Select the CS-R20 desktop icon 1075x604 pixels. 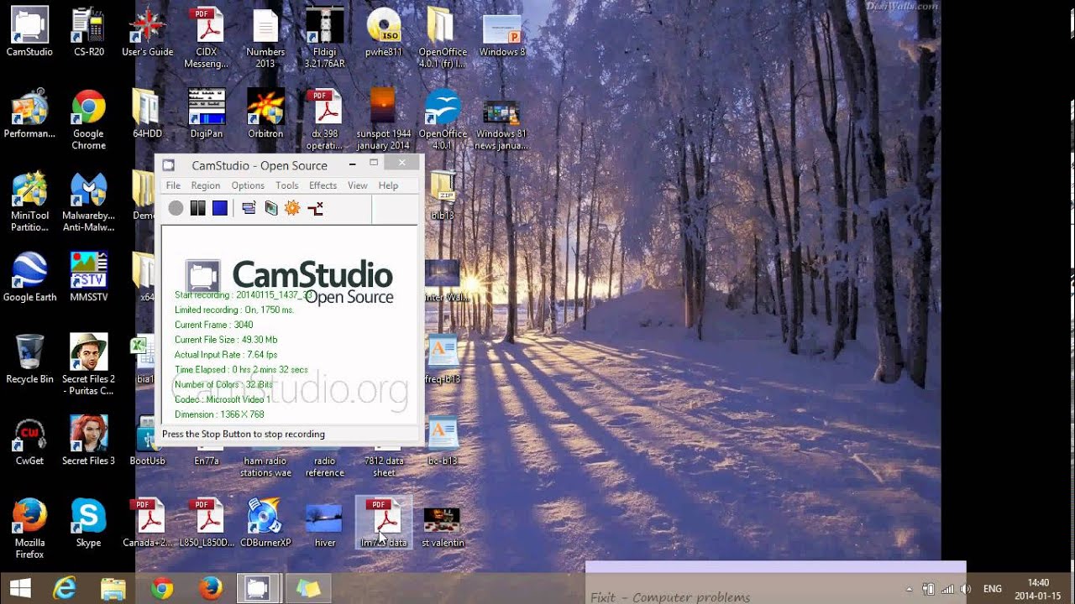coord(89,33)
